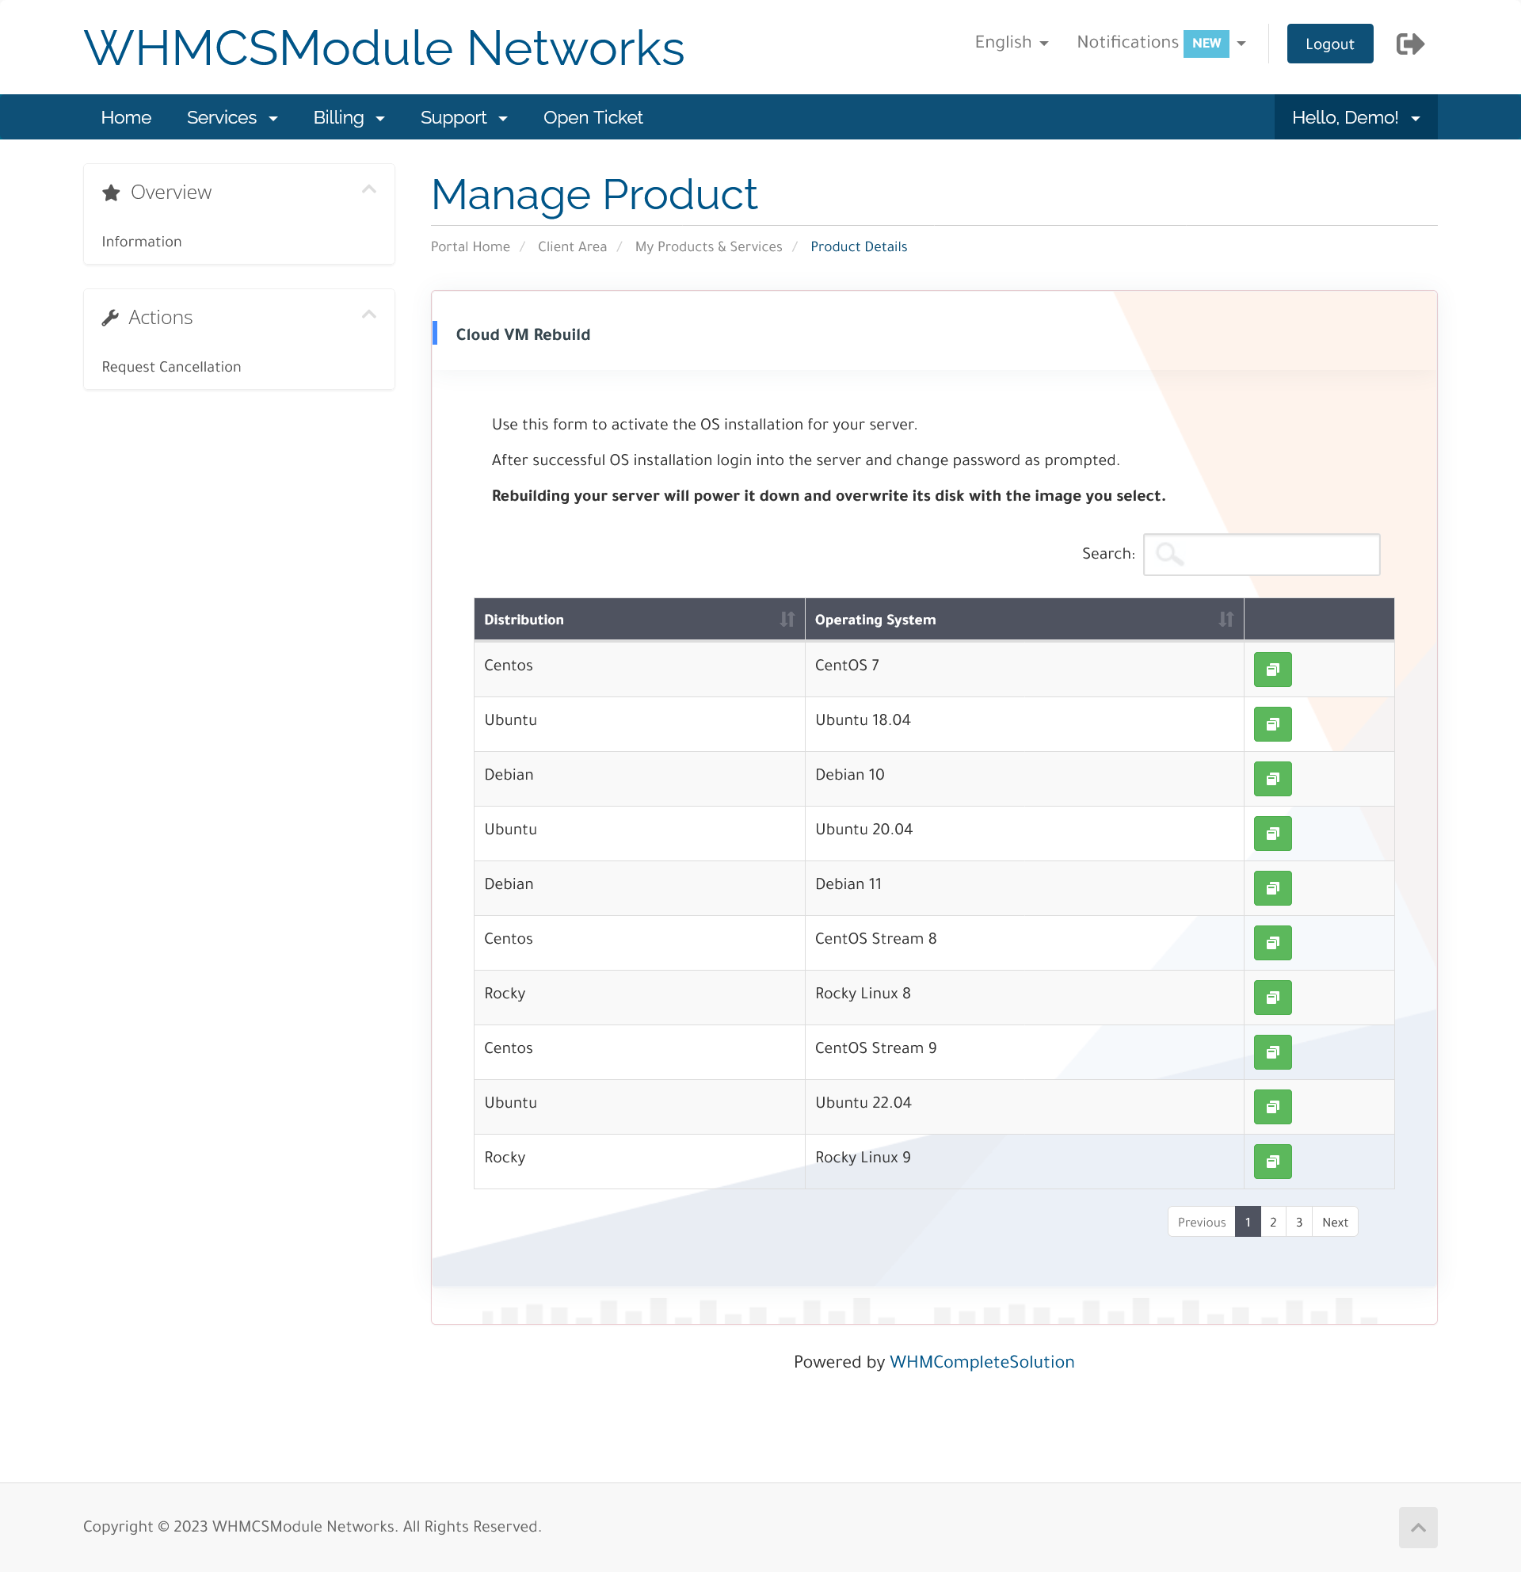Expand the Billing dropdown menu

coord(349,116)
